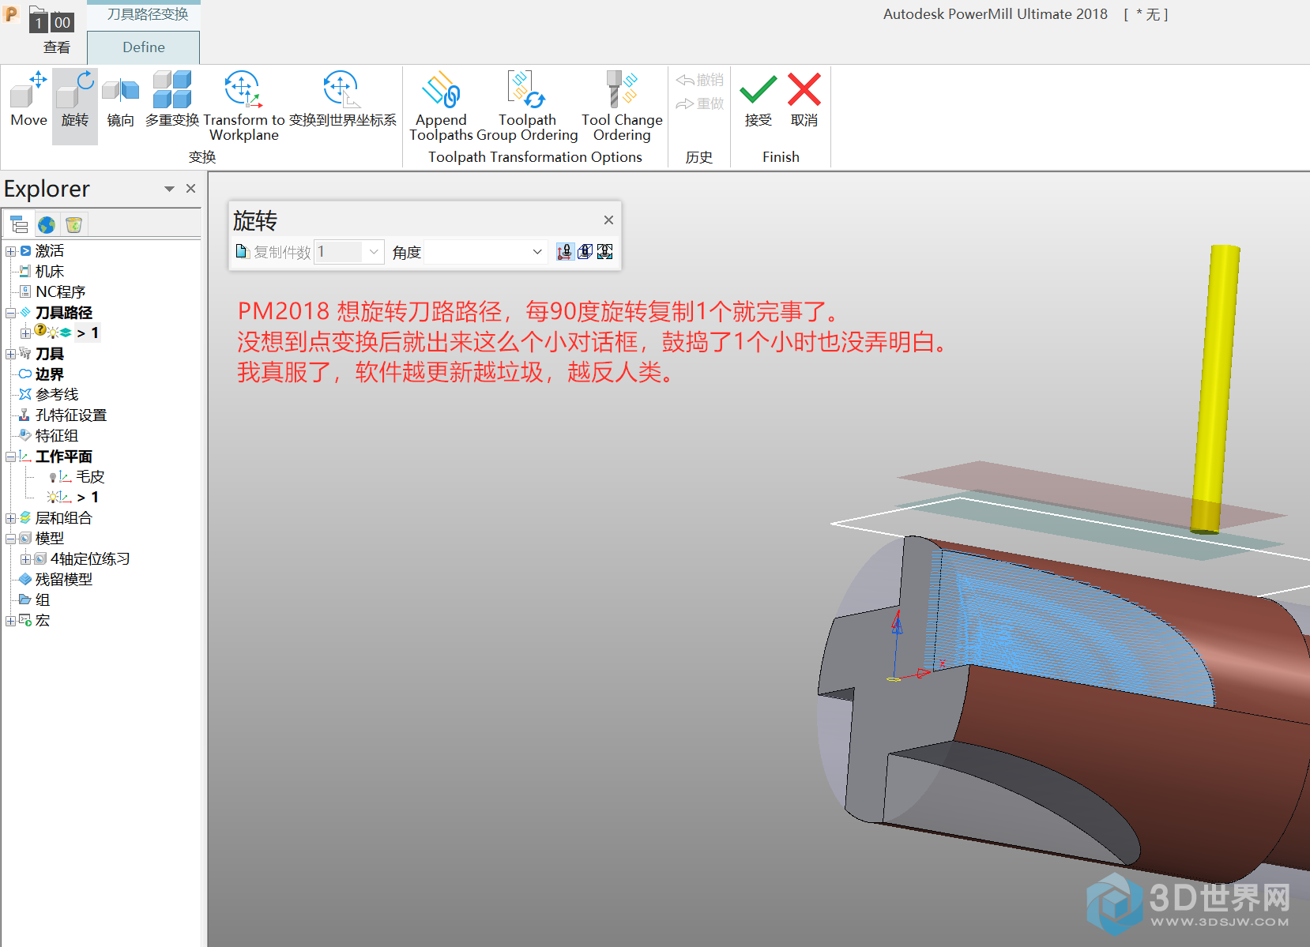Toggle Append Toolpaths option

point(441,107)
